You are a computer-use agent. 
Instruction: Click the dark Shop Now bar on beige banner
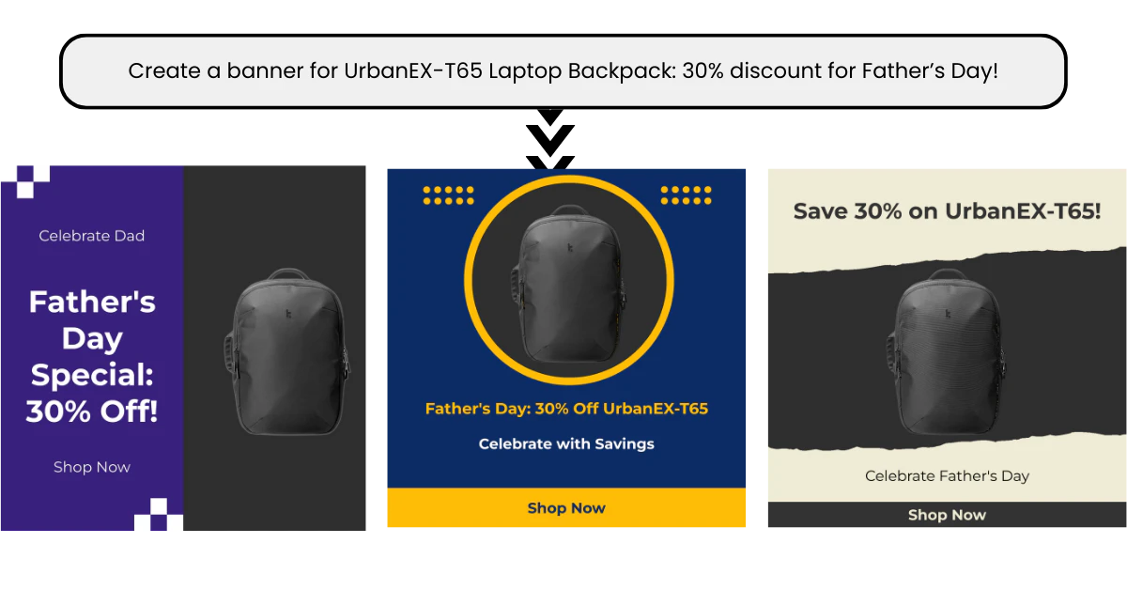pos(947,515)
